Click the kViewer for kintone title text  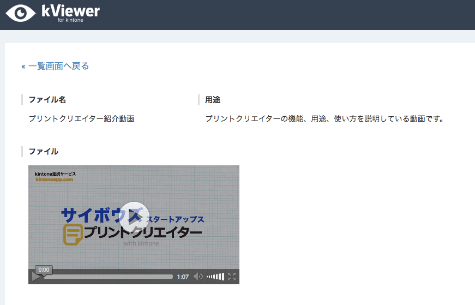tap(70, 13)
